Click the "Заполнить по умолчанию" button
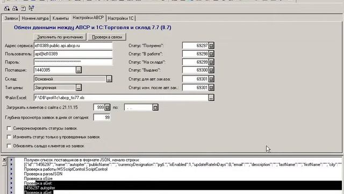The width and height of the screenshot is (344, 194). (60, 37)
